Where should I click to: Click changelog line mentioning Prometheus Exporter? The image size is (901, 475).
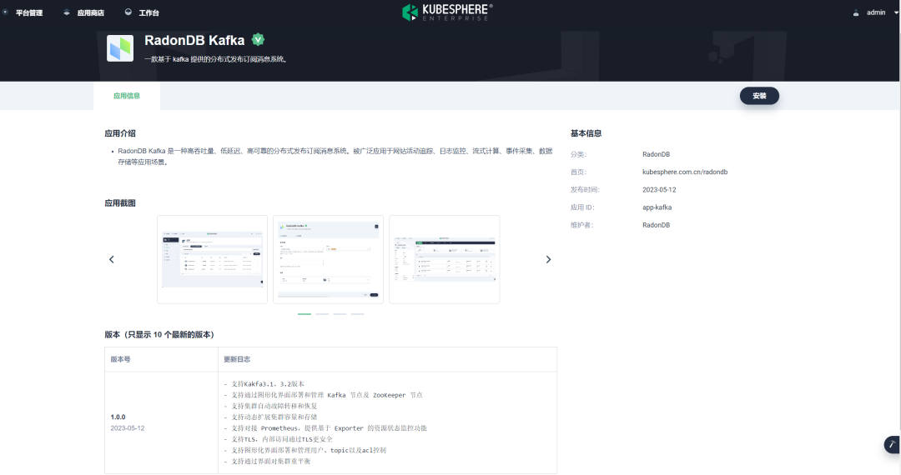pos(325,428)
